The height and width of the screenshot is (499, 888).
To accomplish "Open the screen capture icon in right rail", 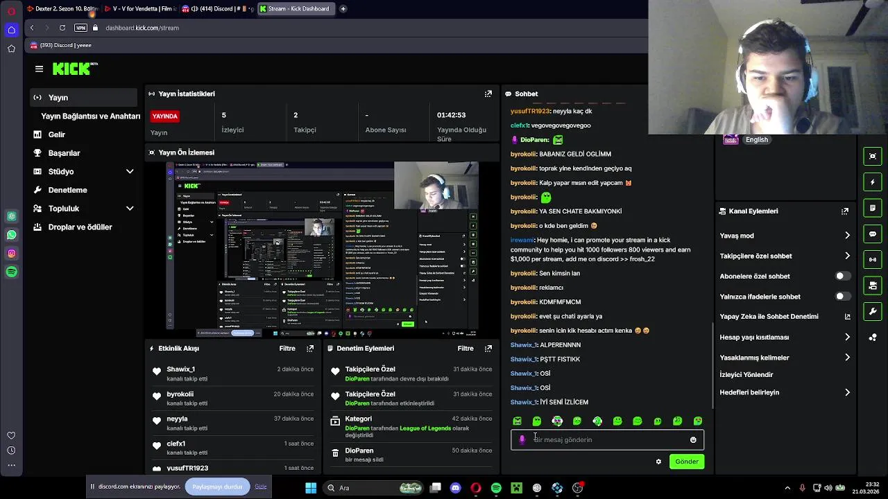I will point(873,156).
